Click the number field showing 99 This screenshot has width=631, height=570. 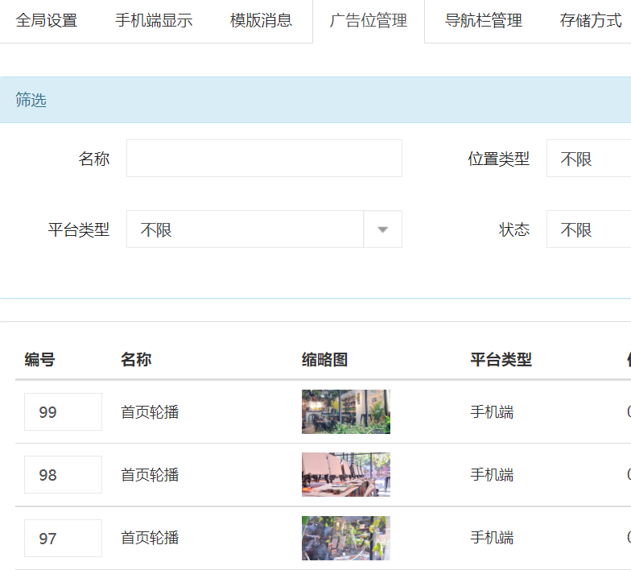pos(63,412)
